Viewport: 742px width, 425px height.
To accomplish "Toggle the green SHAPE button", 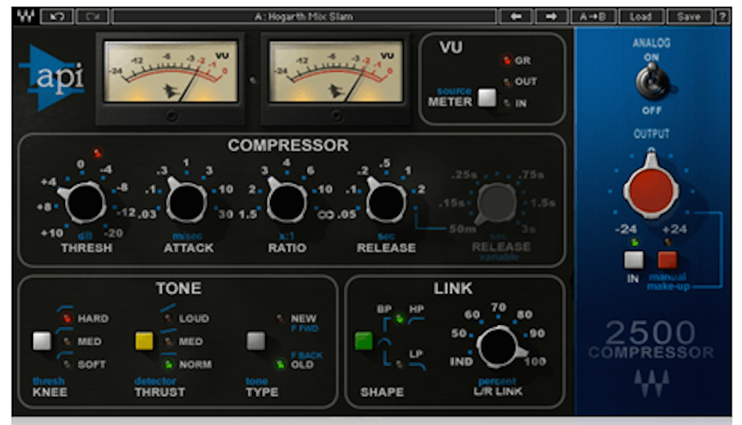I will click(363, 341).
